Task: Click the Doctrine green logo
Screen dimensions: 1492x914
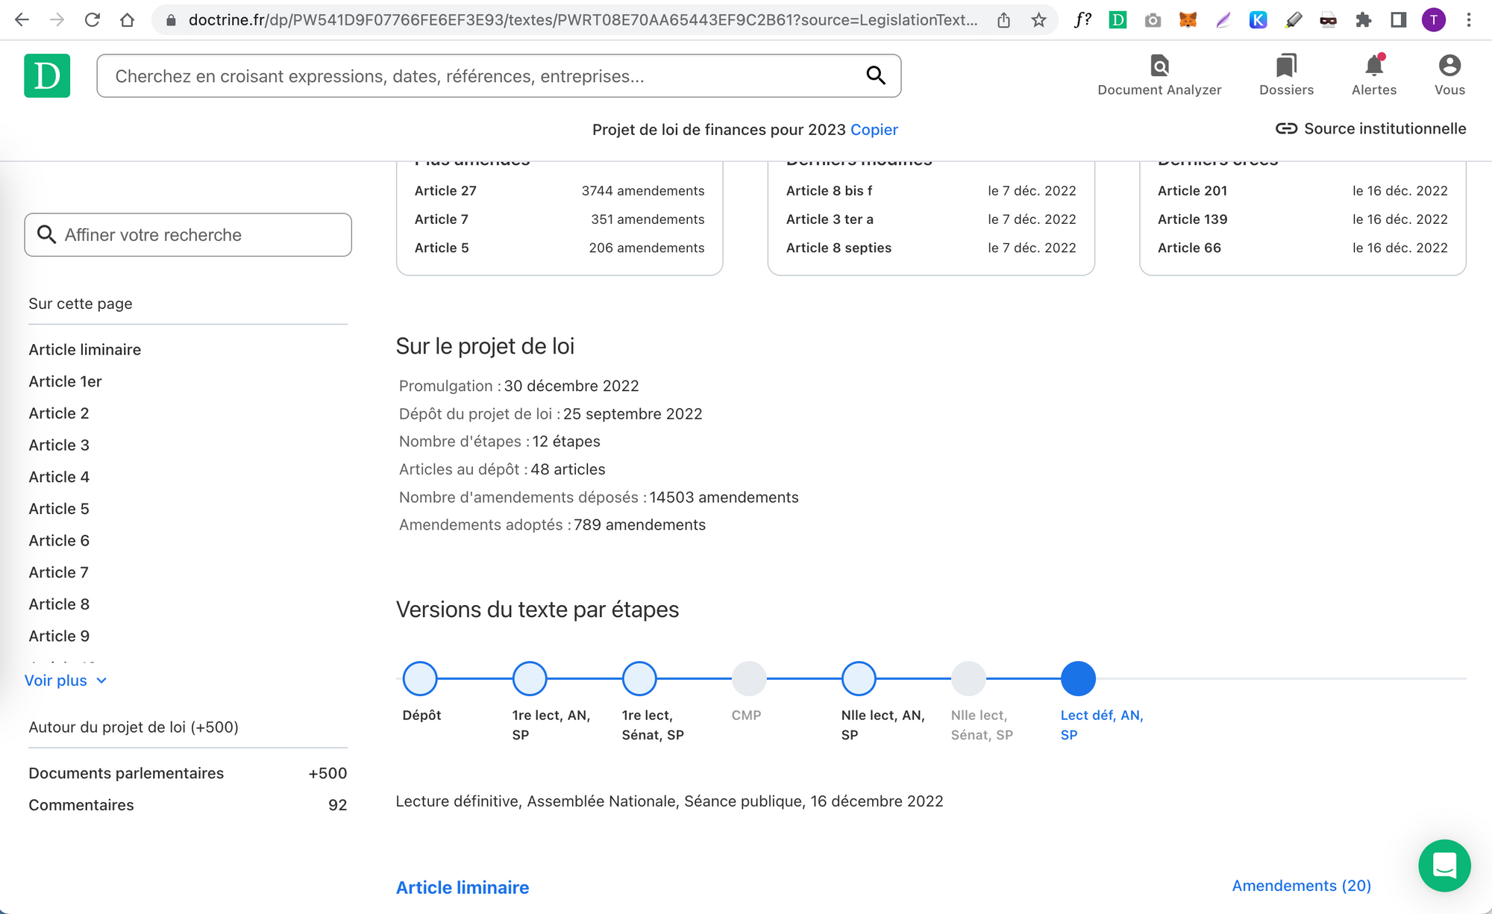Action: tap(47, 75)
